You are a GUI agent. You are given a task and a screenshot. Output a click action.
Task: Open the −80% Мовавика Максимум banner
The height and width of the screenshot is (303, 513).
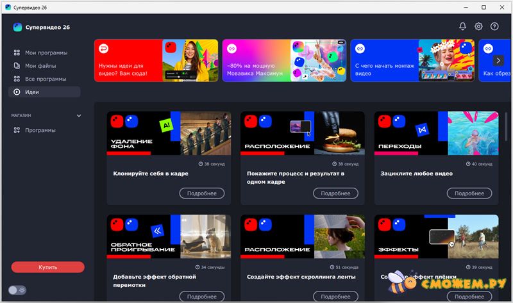point(284,61)
